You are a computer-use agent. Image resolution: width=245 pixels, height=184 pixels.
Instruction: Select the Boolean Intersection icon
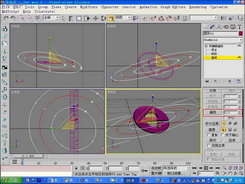235,124
